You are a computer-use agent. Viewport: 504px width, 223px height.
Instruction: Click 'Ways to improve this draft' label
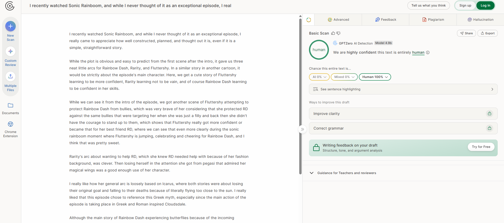tap(329, 102)
